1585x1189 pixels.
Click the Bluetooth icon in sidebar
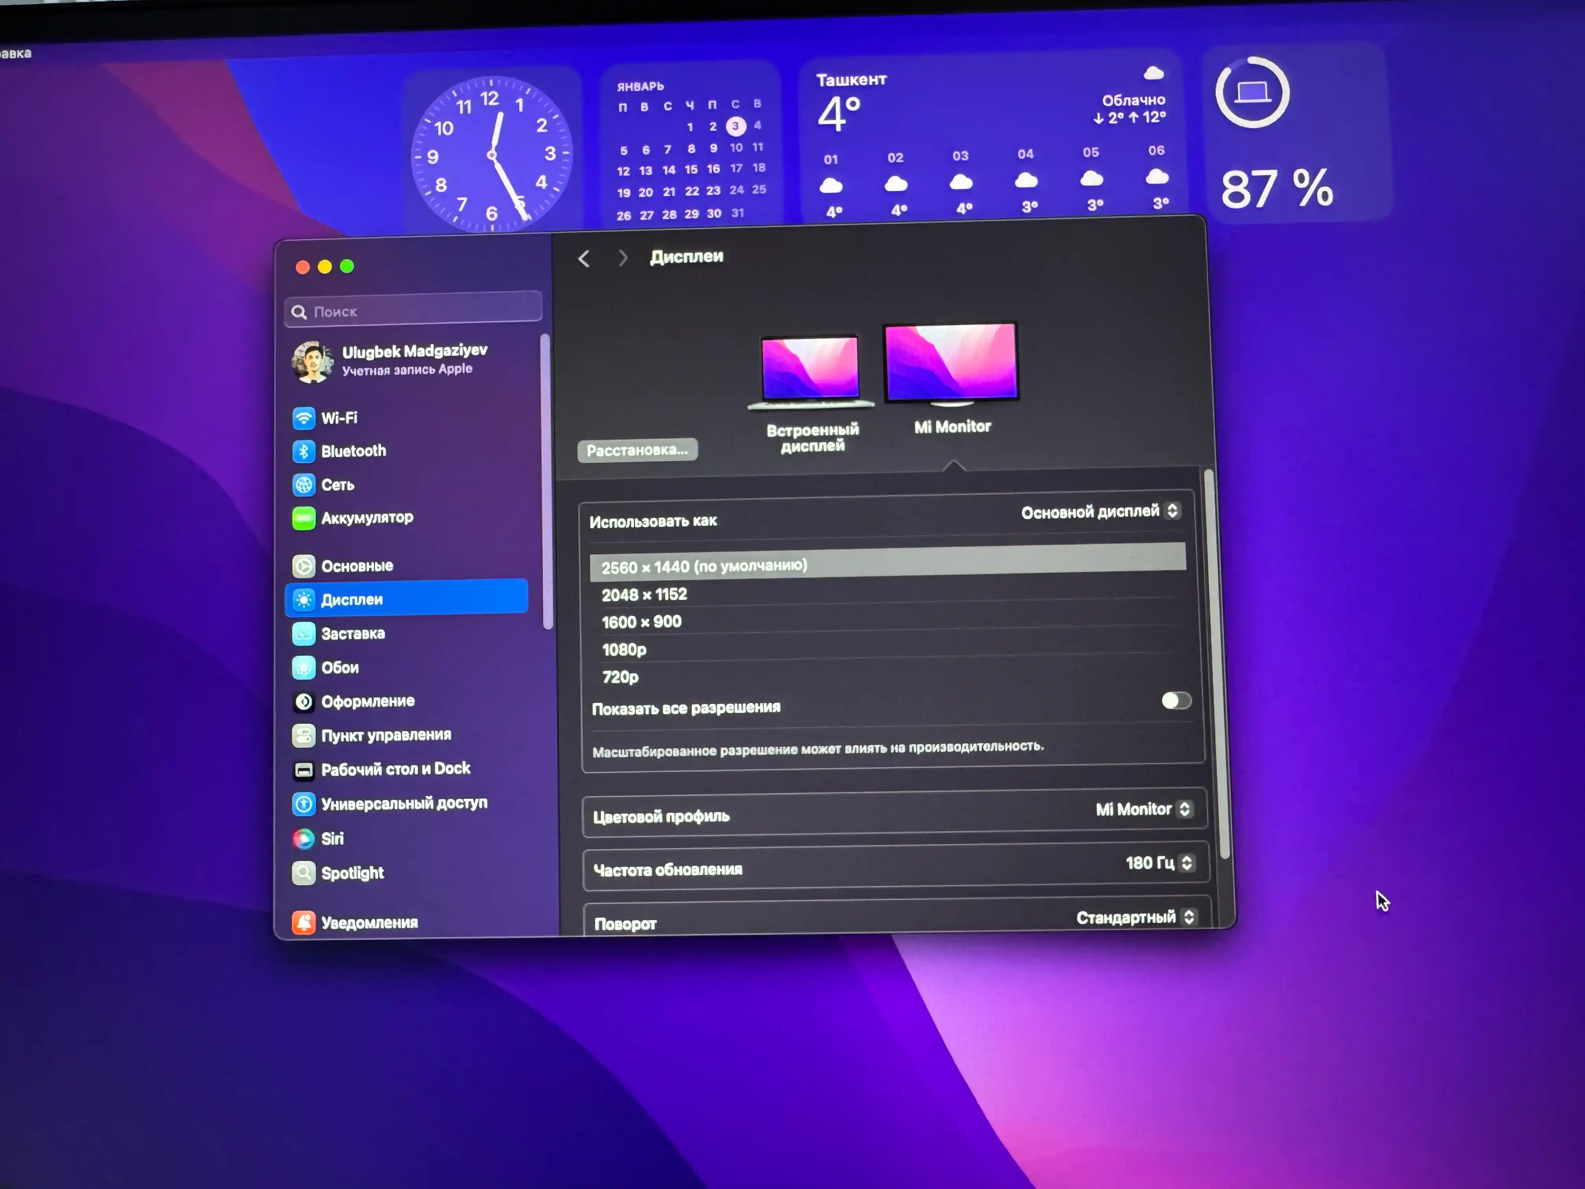coord(304,451)
